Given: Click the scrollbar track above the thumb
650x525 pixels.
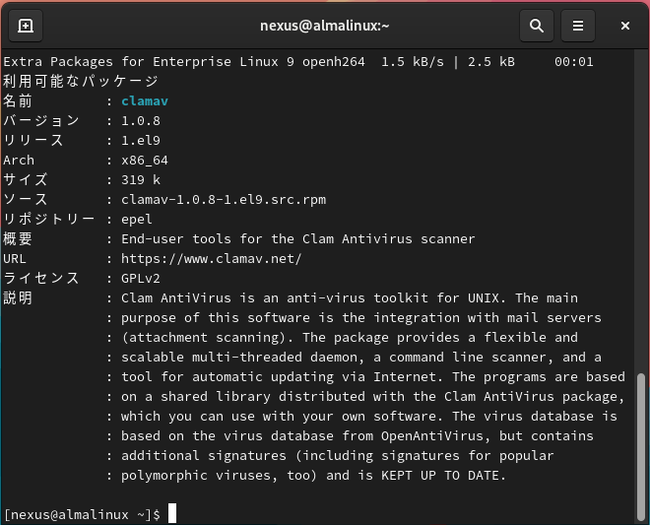Looking at the screenshot, I should tap(642, 197).
